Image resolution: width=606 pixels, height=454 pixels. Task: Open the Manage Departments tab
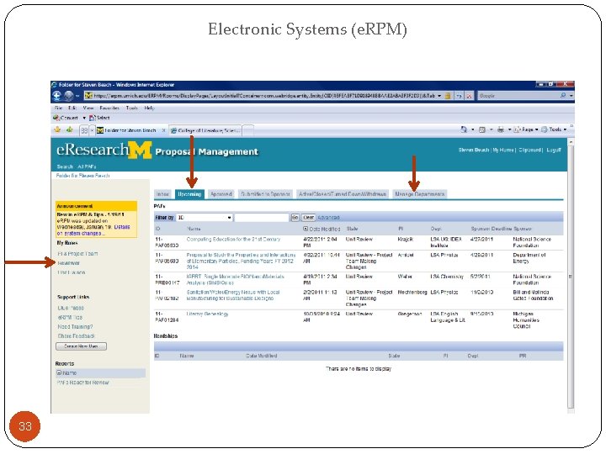tap(420, 194)
